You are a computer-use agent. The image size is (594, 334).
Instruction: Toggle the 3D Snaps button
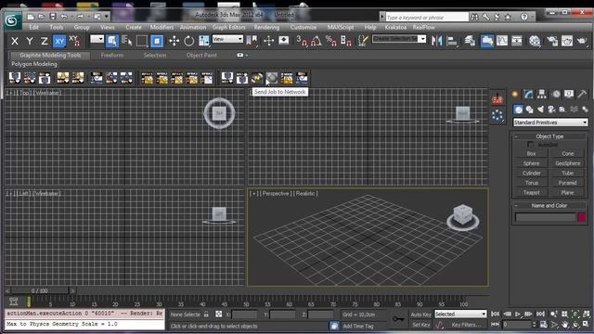point(302,41)
